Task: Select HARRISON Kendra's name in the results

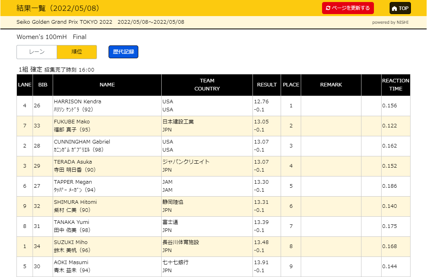Action: tap(78, 102)
